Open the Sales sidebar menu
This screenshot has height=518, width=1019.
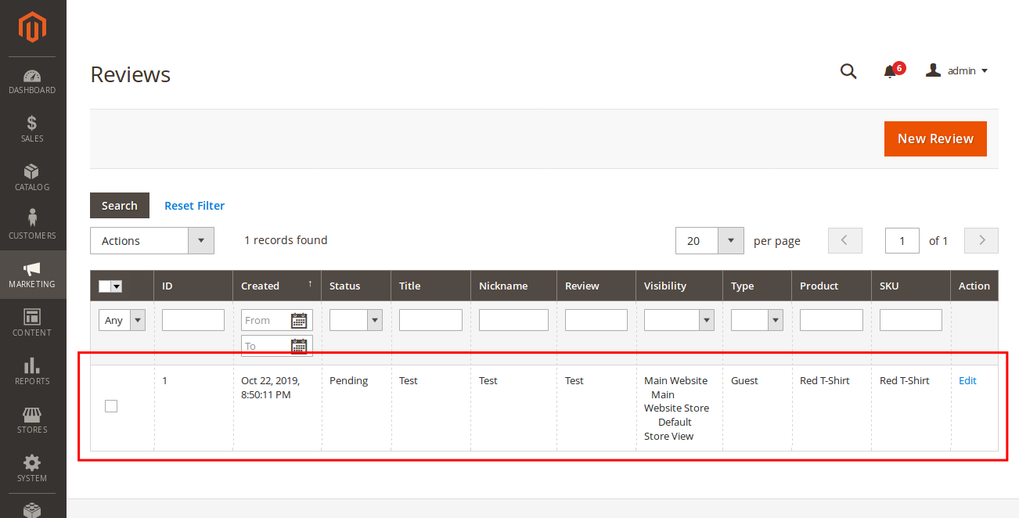click(33, 130)
